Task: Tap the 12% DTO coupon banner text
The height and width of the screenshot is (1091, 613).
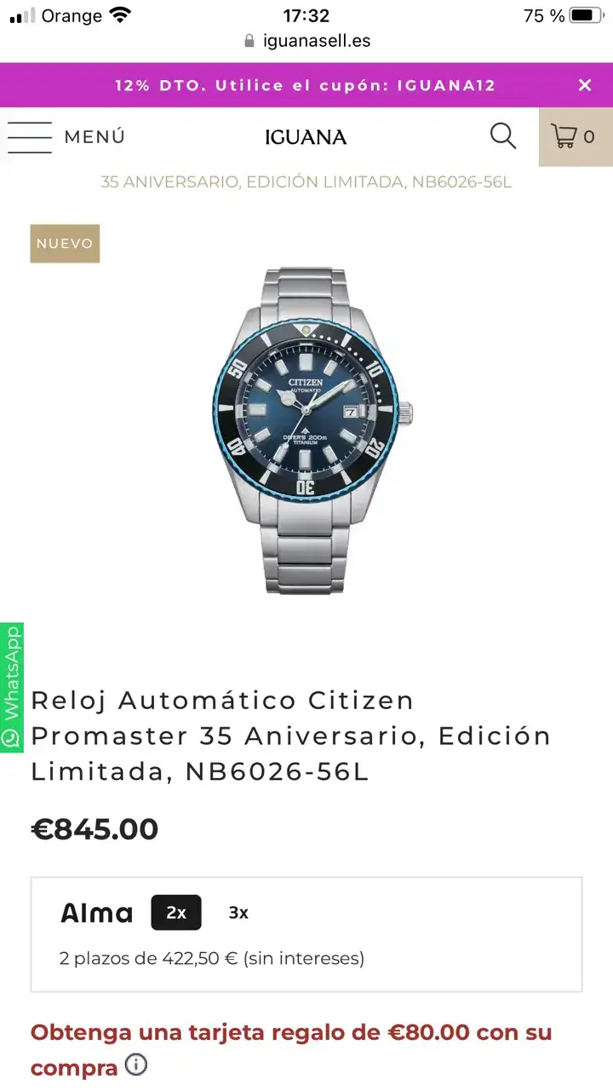Action: (306, 85)
